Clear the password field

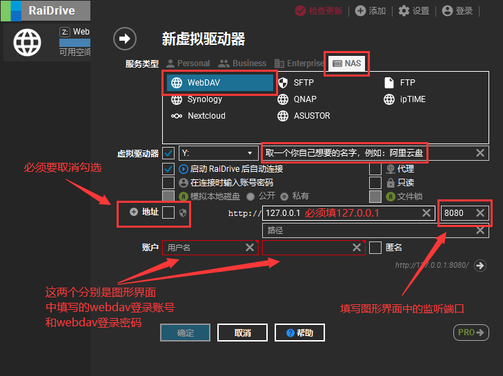point(357,248)
